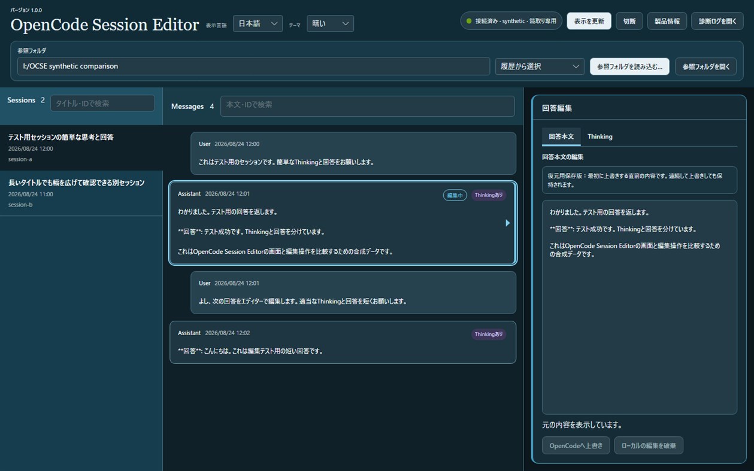The image size is (754, 471).
Task: Expand the 履歴から選択 history dropdown
Action: (540, 66)
